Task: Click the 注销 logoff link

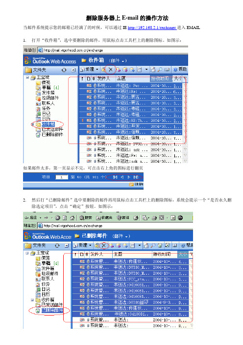Action: pyautogui.click(x=136, y=184)
